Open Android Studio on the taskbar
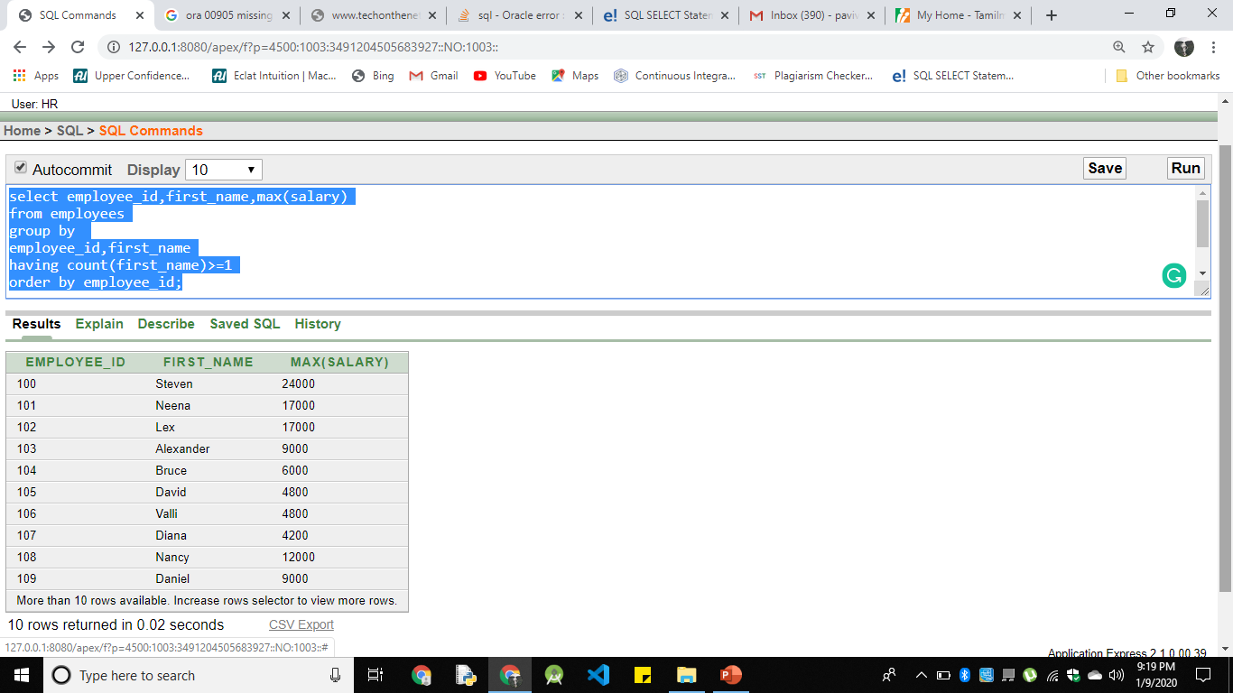The height and width of the screenshot is (693, 1233). [x=554, y=675]
